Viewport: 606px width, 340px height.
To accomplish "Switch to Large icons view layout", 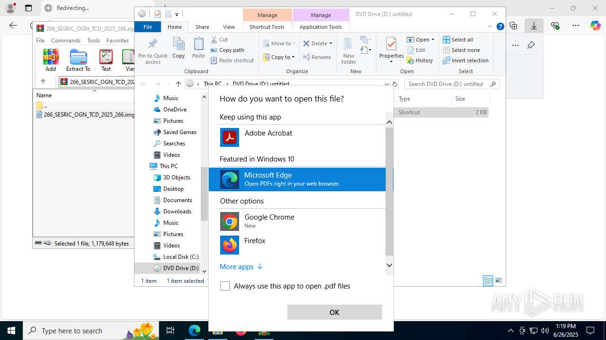I will tap(498, 281).
